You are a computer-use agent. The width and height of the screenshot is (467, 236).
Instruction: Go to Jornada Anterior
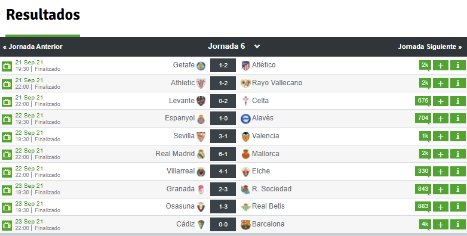[33, 46]
